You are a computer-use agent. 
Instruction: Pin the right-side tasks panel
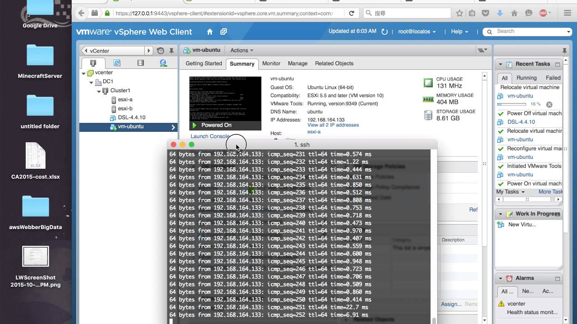point(564,50)
